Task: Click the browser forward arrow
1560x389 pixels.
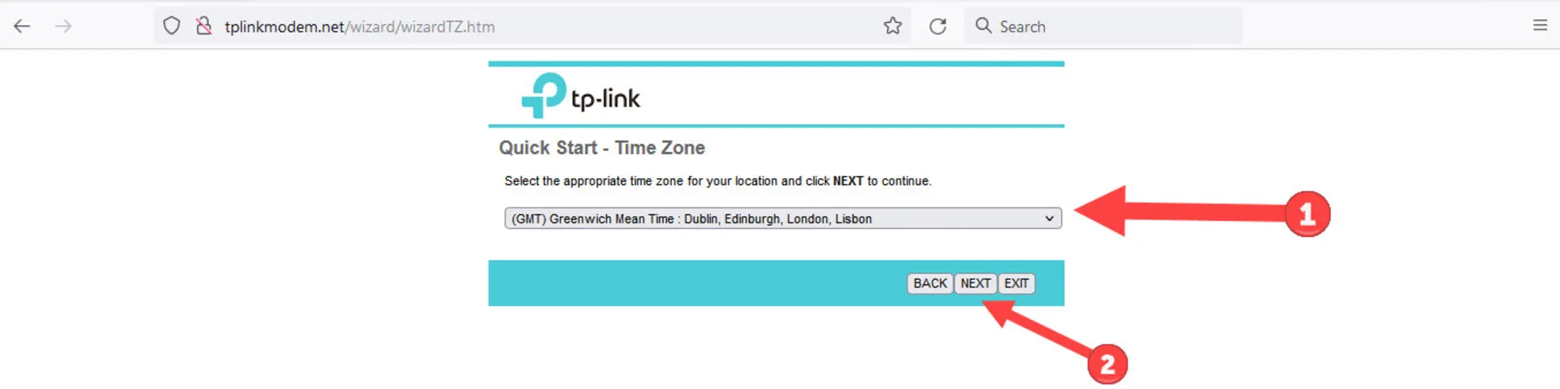Action: tap(63, 26)
